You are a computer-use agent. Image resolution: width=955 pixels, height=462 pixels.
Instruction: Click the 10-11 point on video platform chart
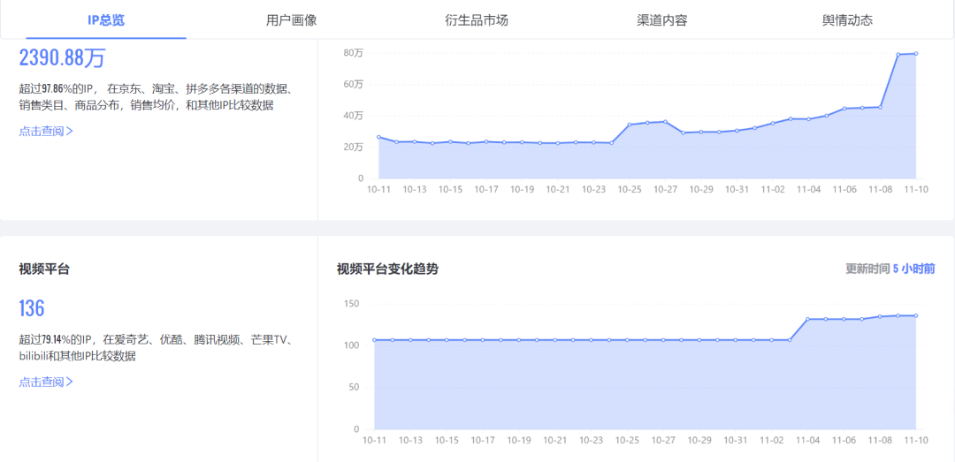374,339
